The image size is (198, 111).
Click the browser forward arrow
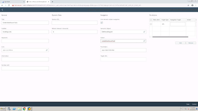click(x=6, y=5)
